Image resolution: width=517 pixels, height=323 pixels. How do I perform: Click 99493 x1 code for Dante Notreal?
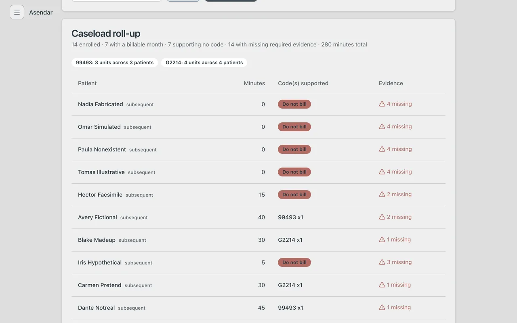pos(290,308)
